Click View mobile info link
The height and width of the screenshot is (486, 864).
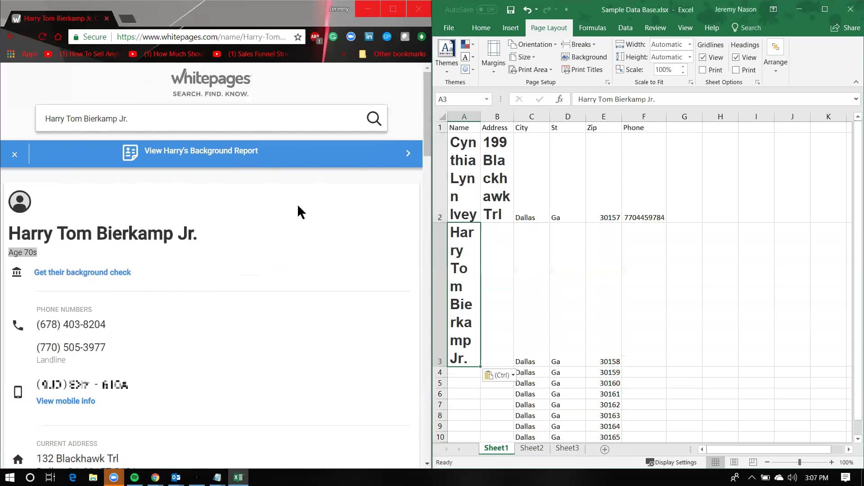point(66,401)
